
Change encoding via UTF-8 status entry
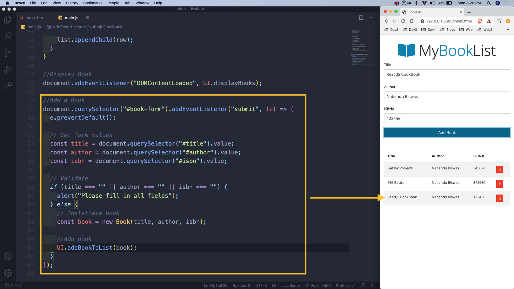[x=261, y=286]
